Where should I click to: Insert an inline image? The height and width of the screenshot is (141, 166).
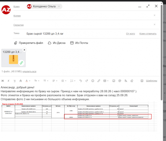[114, 81]
